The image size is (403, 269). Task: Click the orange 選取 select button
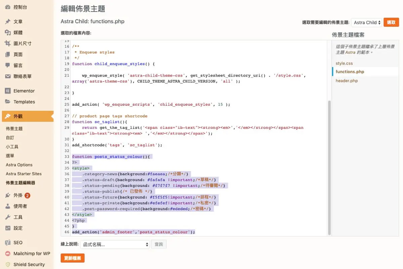tap(391, 22)
